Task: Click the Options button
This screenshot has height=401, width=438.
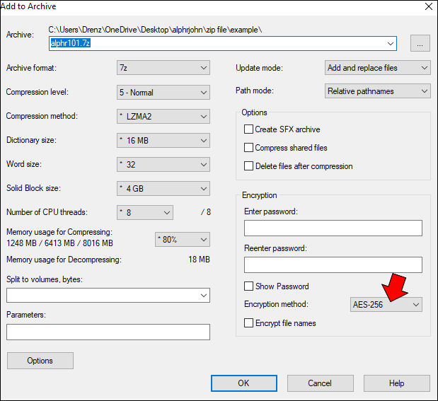Action: 40,361
